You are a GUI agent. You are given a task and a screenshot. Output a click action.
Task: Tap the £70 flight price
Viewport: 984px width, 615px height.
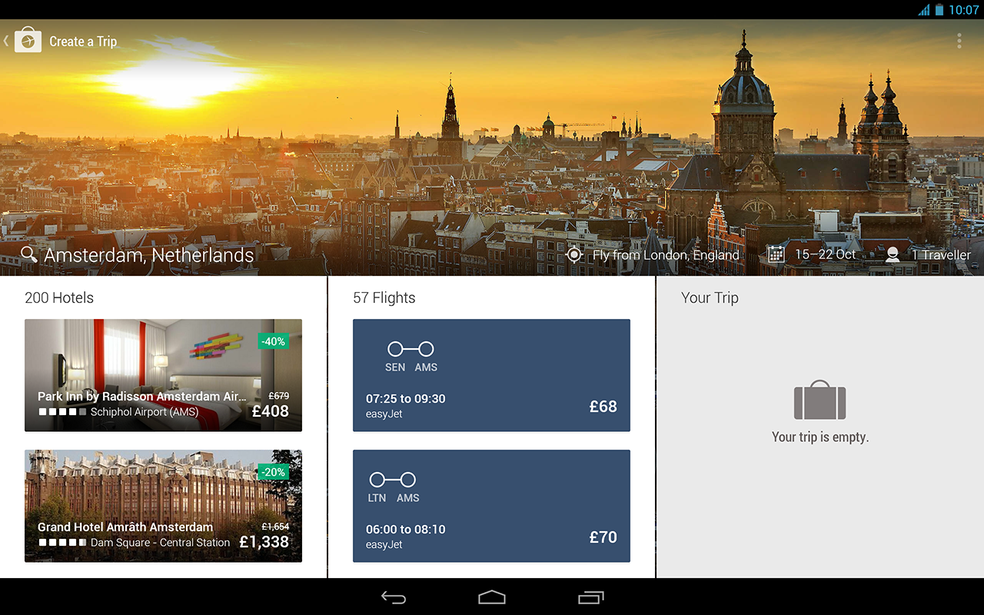pos(603,537)
